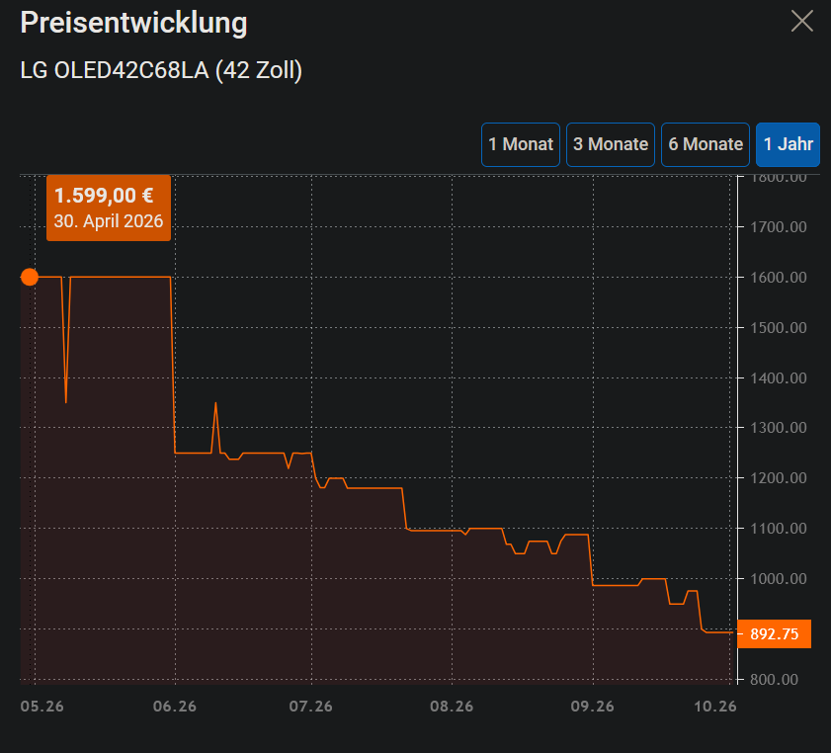Click the 06.26 date axis label
This screenshot has width=831, height=753.
point(174,707)
